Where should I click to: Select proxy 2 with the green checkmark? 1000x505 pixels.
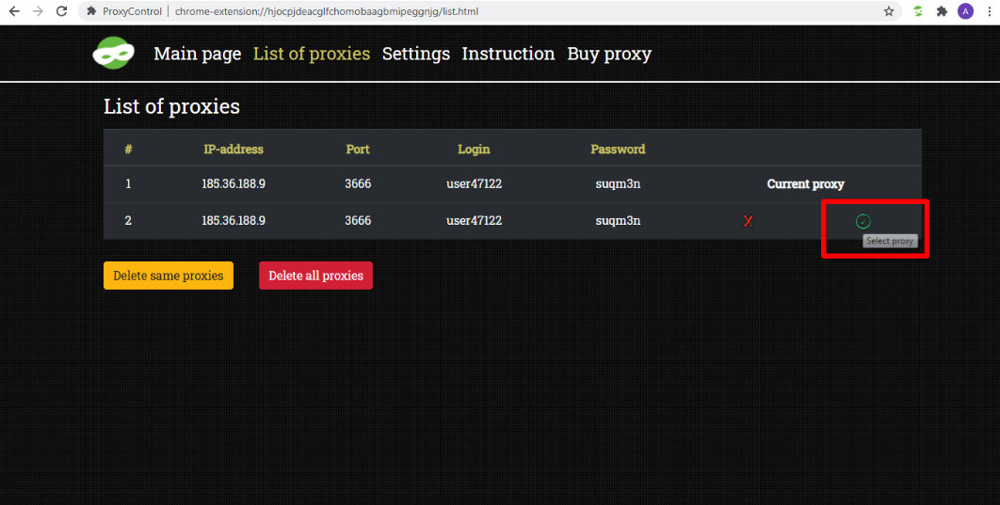[x=863, y=221]
